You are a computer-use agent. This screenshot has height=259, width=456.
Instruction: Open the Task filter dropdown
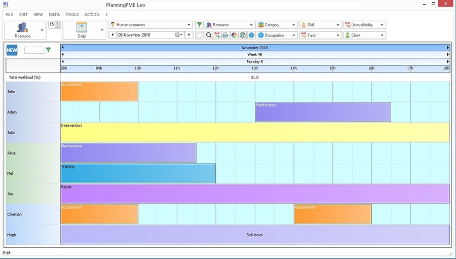pyautogui.click(x=321, y=35)
